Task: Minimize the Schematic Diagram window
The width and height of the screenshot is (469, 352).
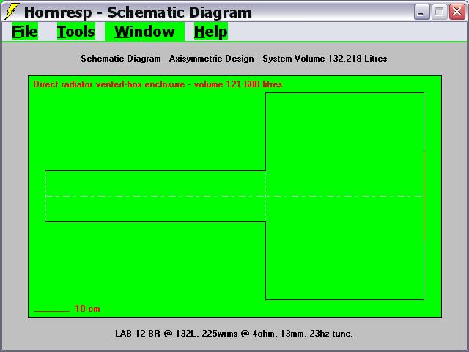Action: tap(422, 12)
